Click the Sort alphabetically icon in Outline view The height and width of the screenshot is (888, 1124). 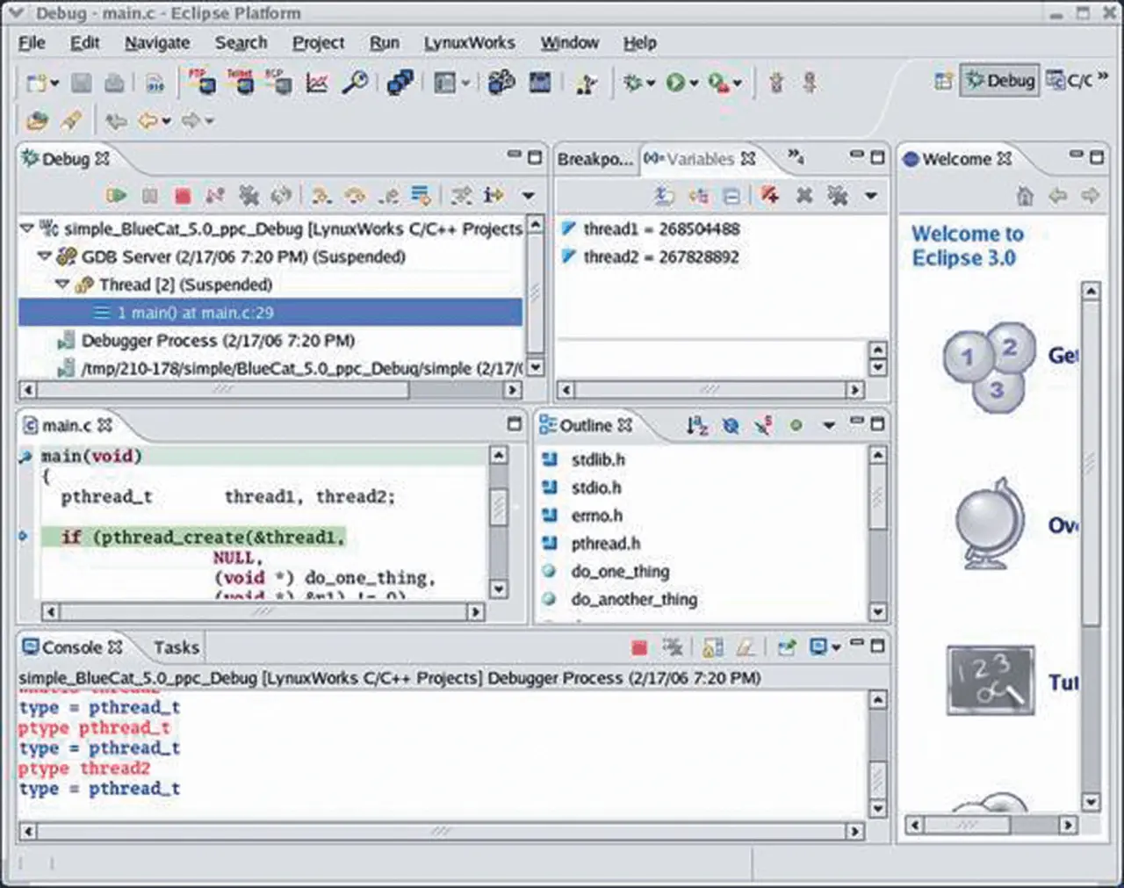coord(697,426)
